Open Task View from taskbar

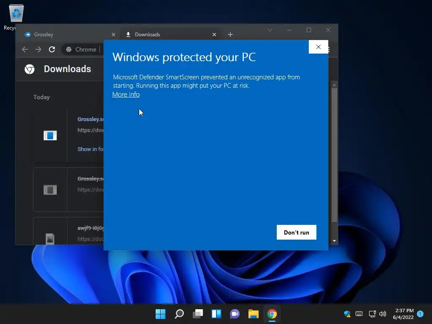(198, 314)
